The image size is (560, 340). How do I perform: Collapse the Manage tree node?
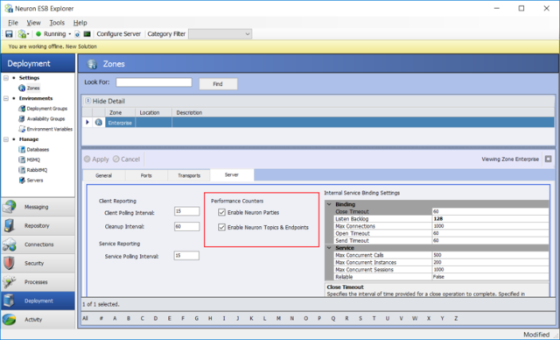[6, 139]
